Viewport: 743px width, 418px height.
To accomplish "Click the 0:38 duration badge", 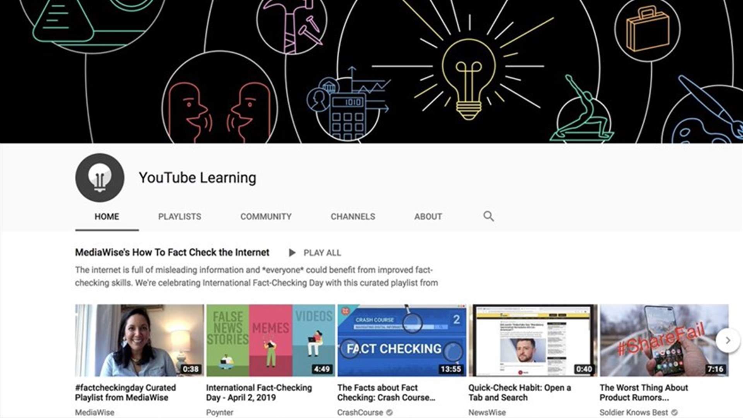I will click(190, 369).
